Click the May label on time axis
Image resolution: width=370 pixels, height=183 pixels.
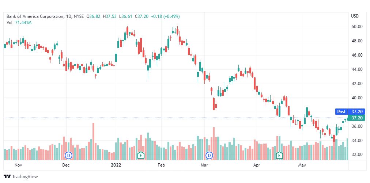[x=302, y=165]
